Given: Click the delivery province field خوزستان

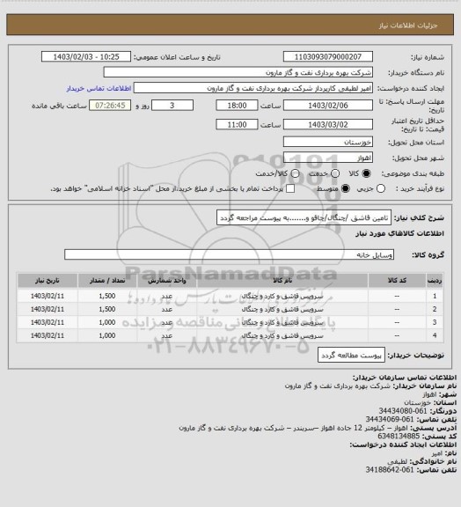Looking at the screenshot, I should [x=328, y=142].
